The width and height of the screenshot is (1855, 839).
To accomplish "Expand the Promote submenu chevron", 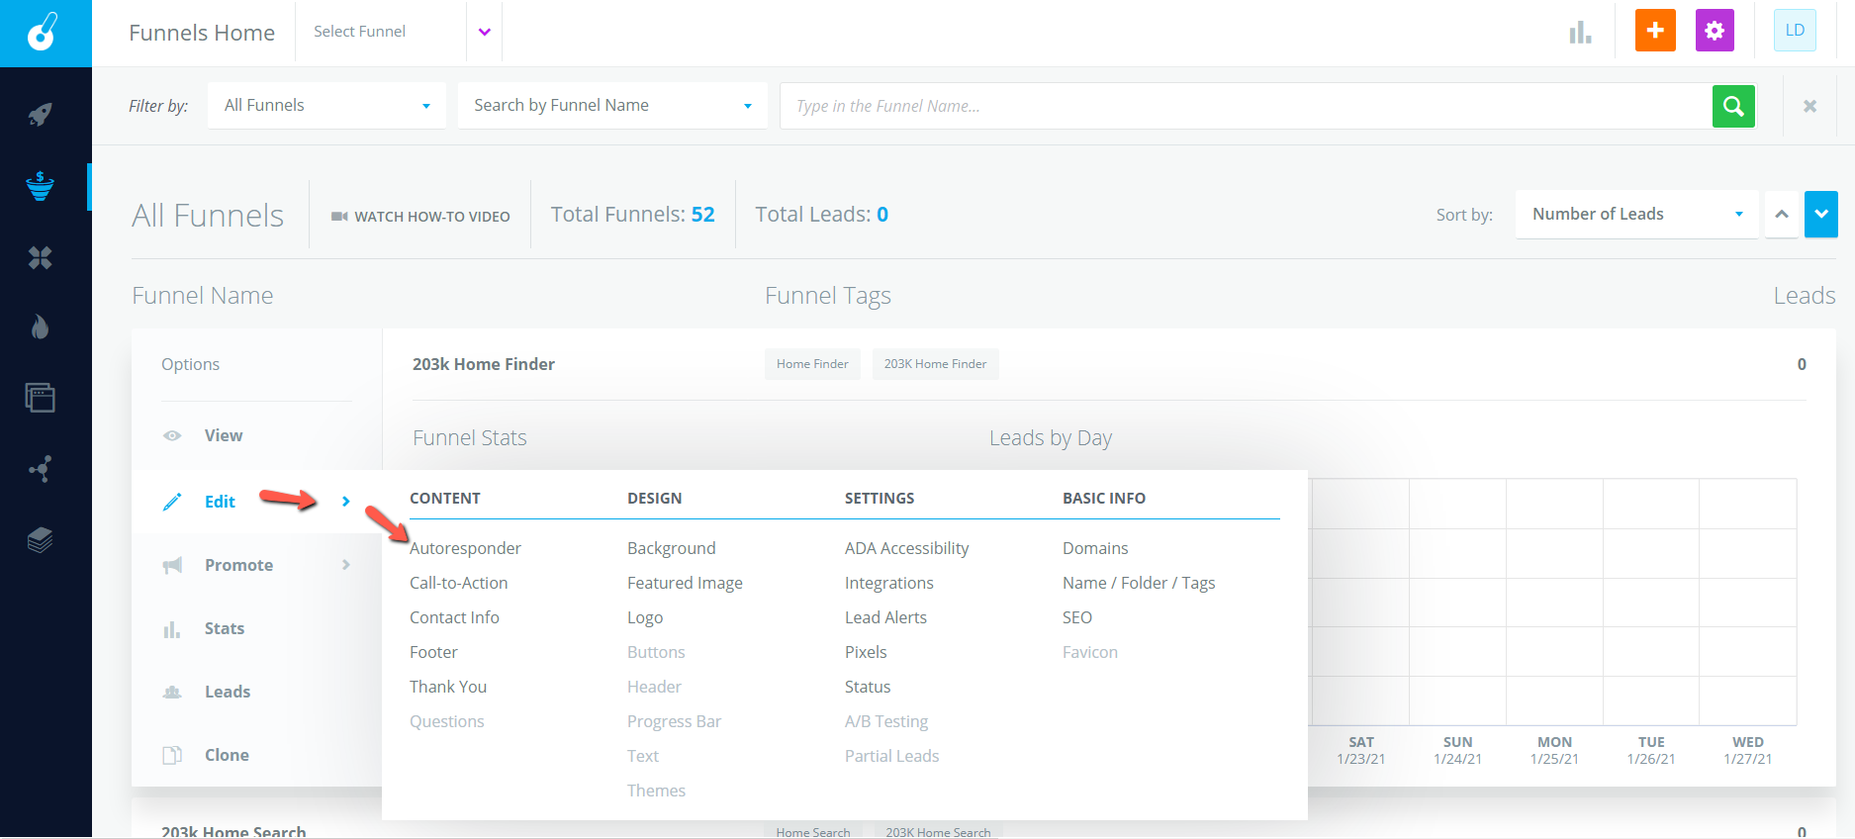I will pos(345,565).
